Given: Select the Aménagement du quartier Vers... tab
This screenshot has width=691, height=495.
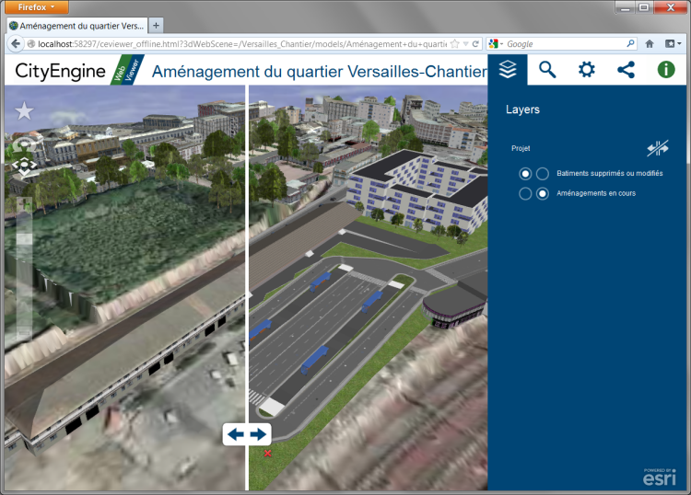Looking at the screenshot, I should pyautogui.click(x=77, y=26).
